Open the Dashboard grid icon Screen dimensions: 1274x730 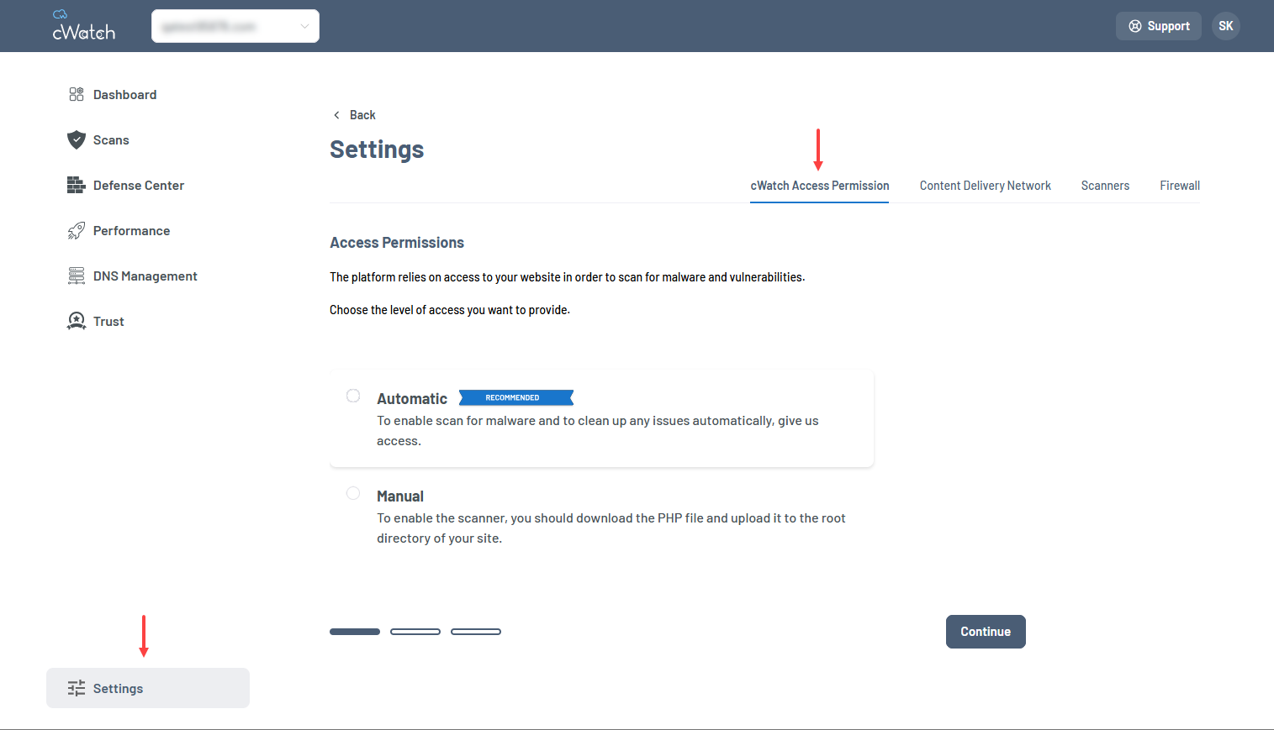(77, 94)
